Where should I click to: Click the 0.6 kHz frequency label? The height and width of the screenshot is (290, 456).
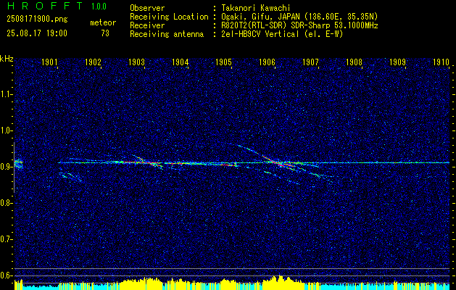tap(7, 275)
